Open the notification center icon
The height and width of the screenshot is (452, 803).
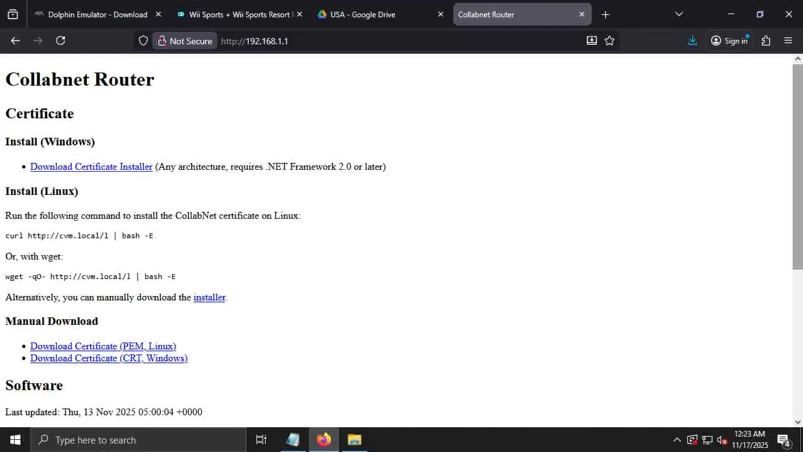coord(784,439)
